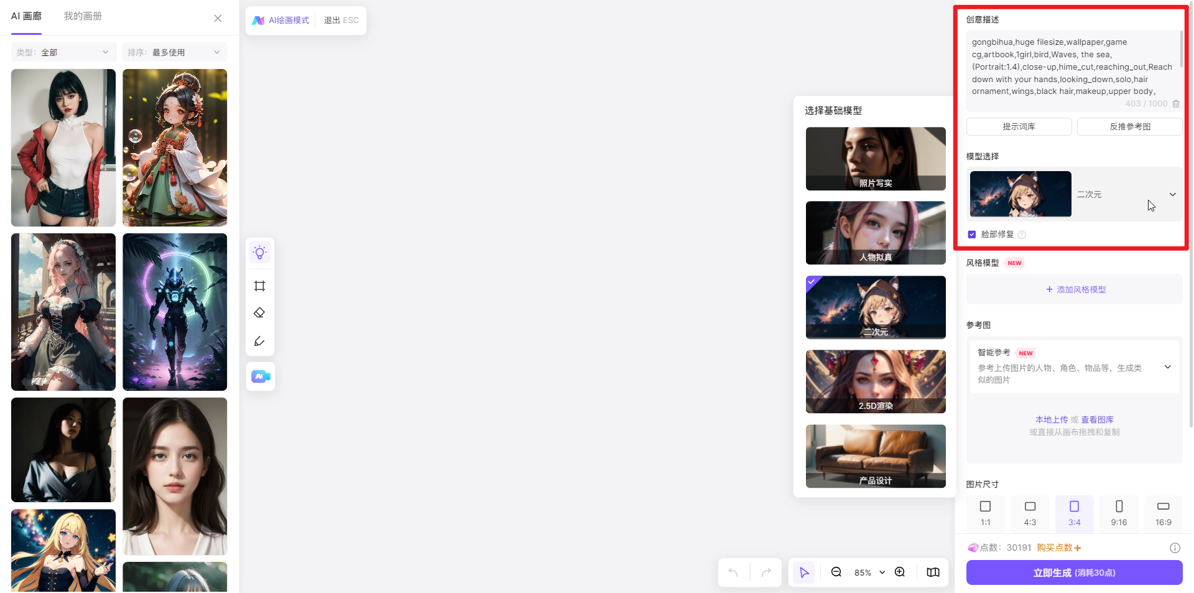The image size is (1194, 593).
Task: Click the 立即生成 generate button
Action: 1074,572
